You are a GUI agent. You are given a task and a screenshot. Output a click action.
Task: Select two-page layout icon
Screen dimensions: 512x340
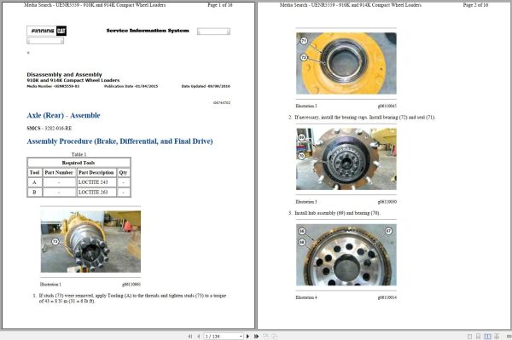click(487, 336)
